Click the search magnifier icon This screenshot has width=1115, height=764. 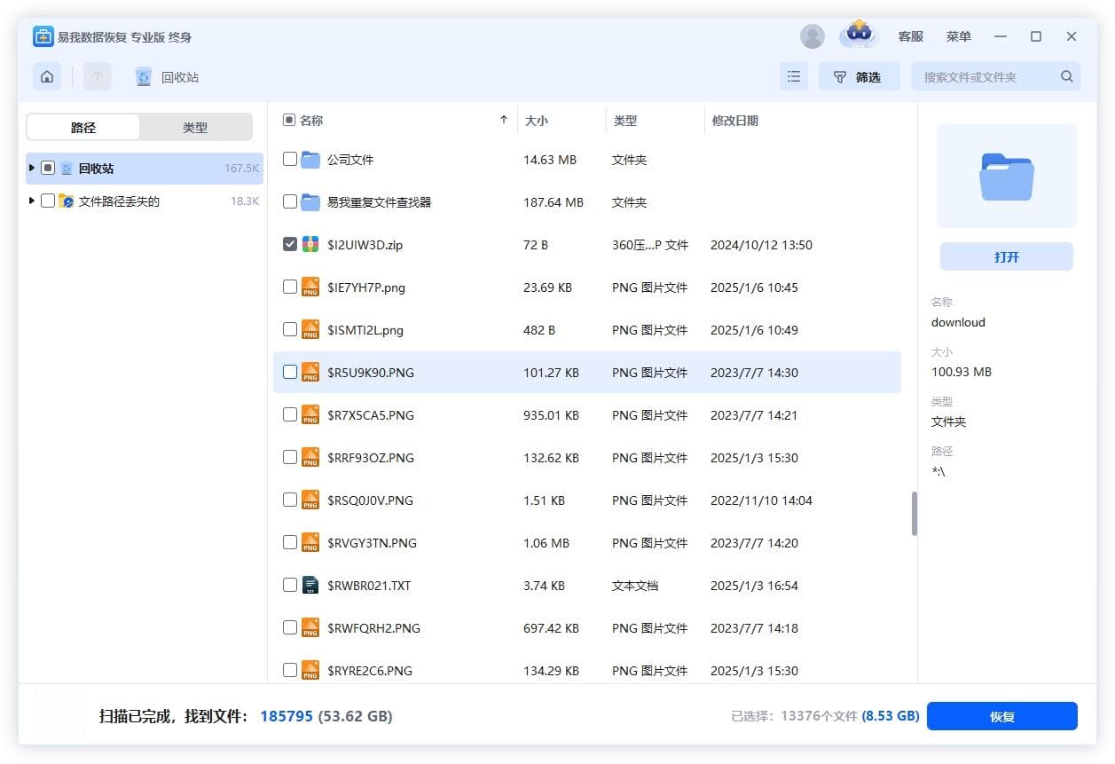point(1067,77)
